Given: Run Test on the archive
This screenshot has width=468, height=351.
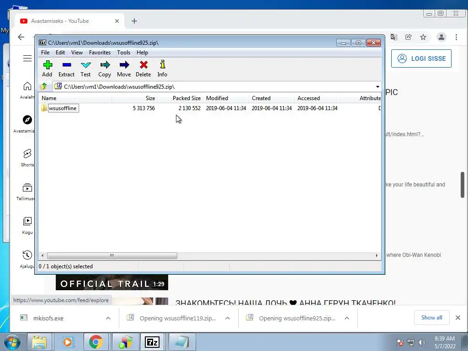Looking at the screenshot, I should coord(85,69).
